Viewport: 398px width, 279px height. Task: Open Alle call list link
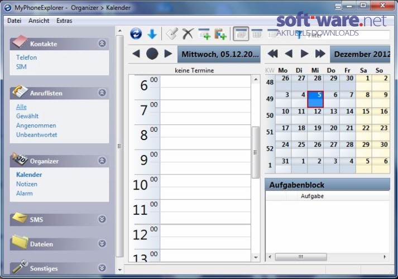coord(21,107)
